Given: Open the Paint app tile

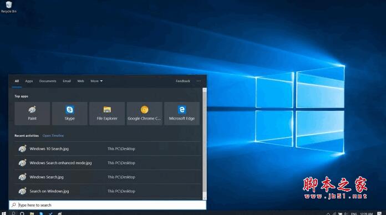Looking at the screenshot, I should 32,114.
